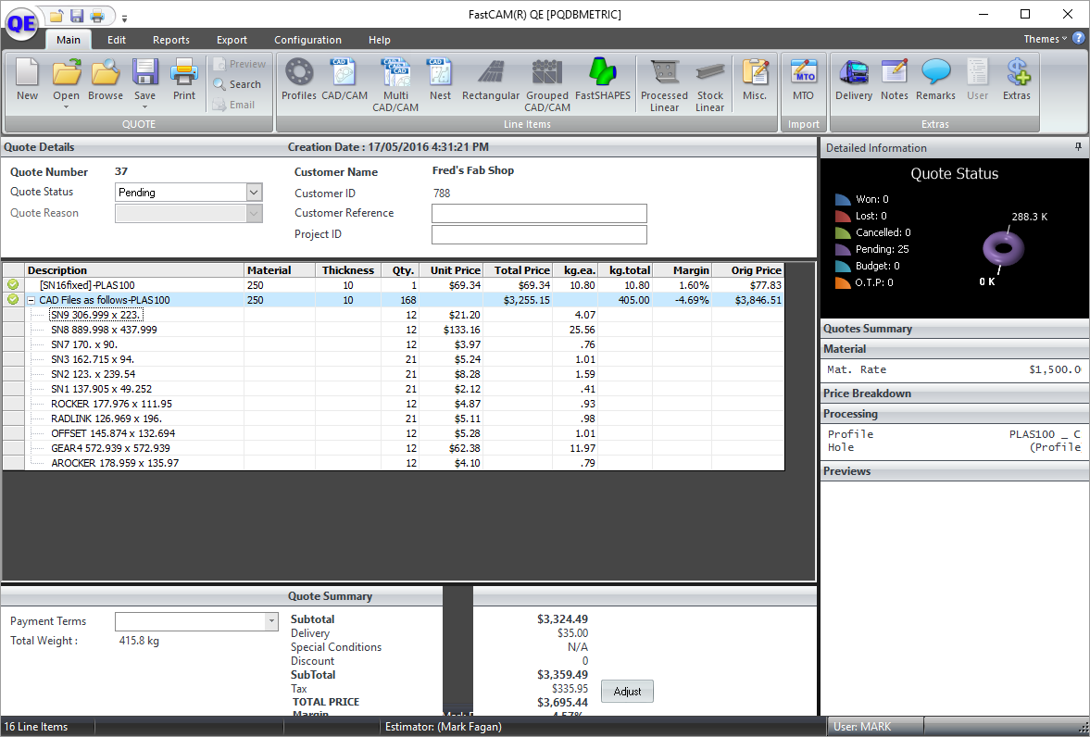Open the Extras dialog
The width and height of the screenshot is (1090, 737).
1016,80
